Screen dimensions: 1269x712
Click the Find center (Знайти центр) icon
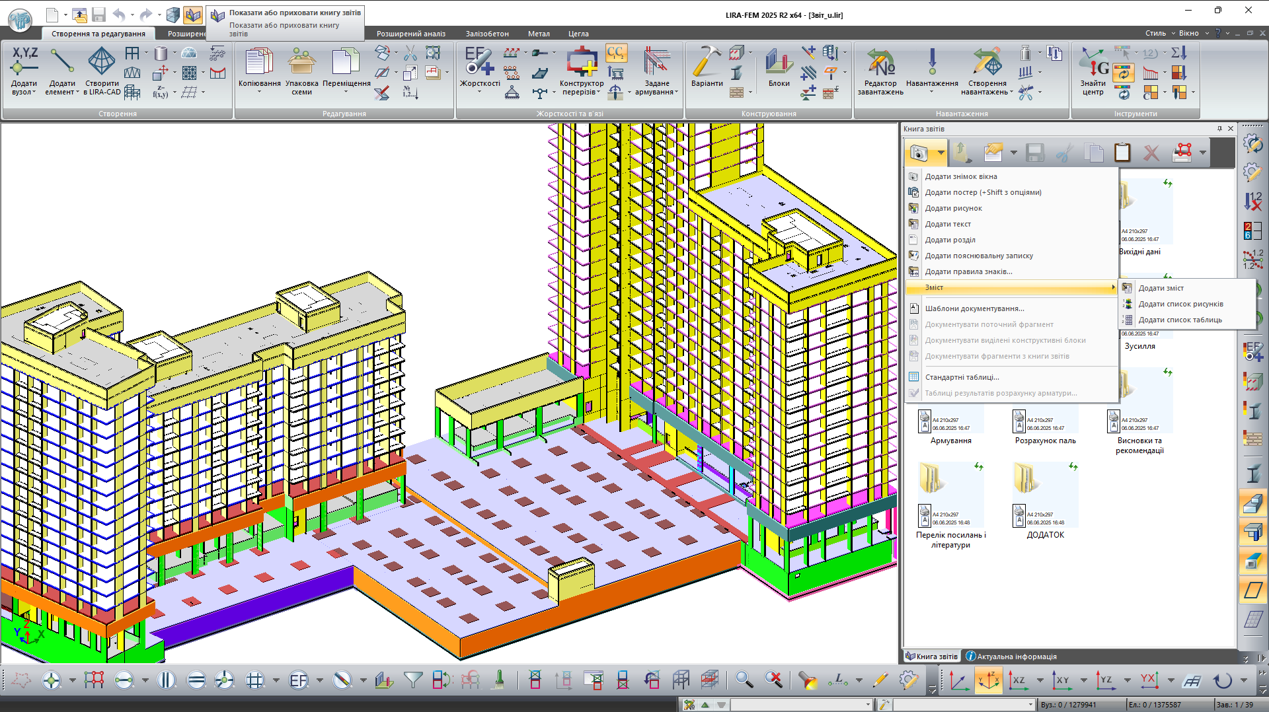1093,63
